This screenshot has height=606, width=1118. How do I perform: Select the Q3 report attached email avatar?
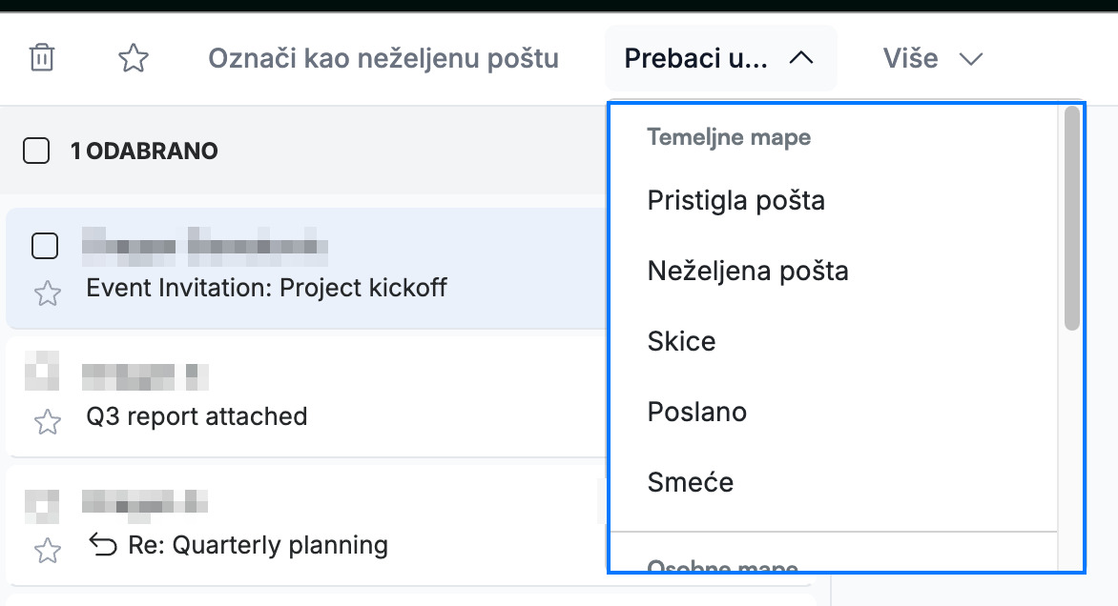click(x=42, y=371)
